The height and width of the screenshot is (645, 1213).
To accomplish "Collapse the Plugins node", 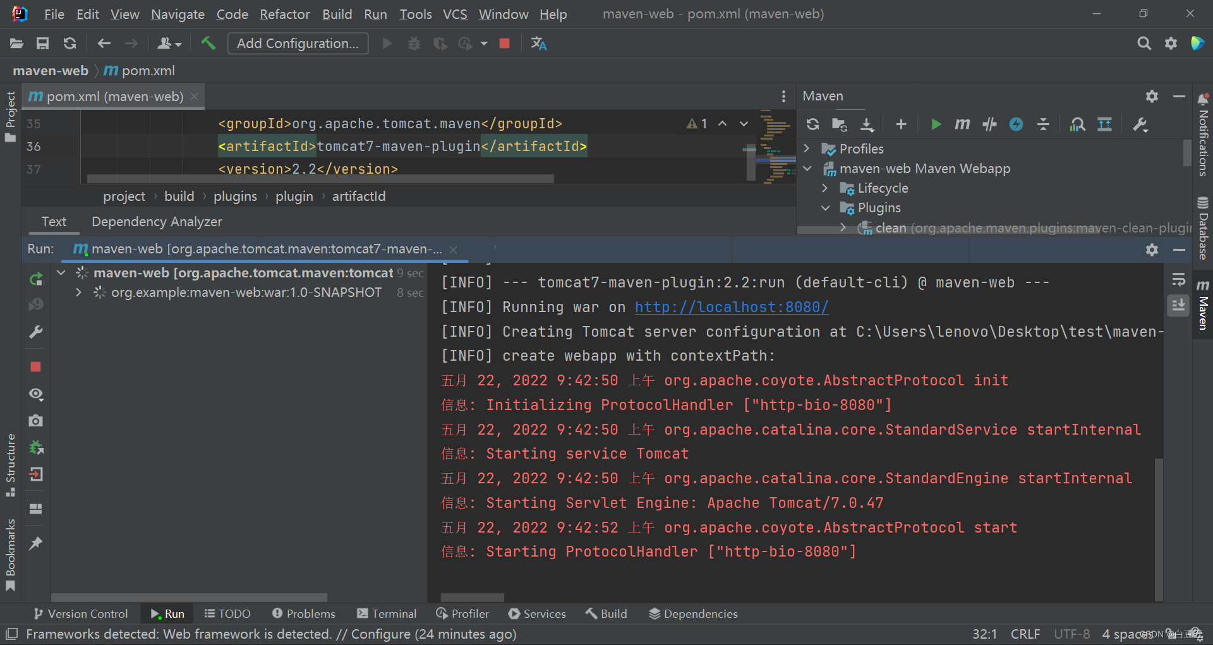I will 825,208.
